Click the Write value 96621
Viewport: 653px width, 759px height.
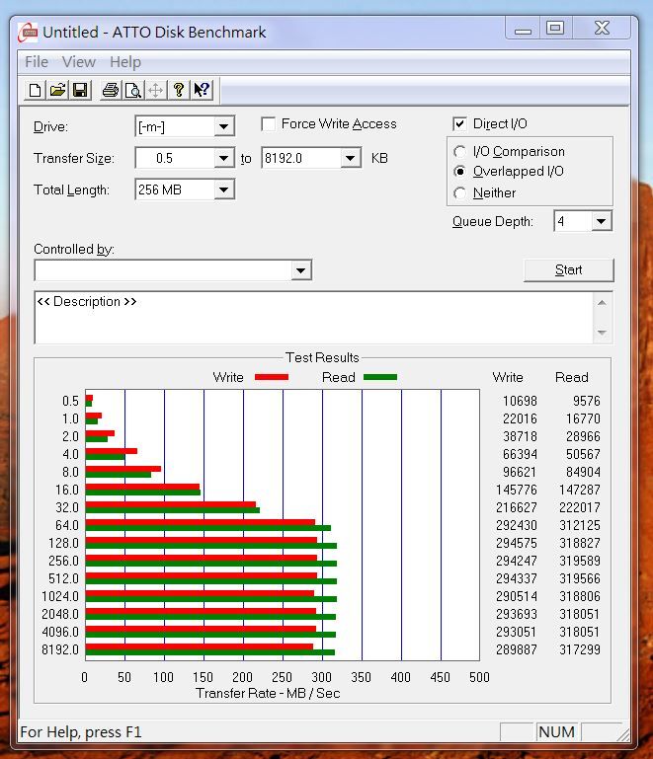(x=520, y=472)
